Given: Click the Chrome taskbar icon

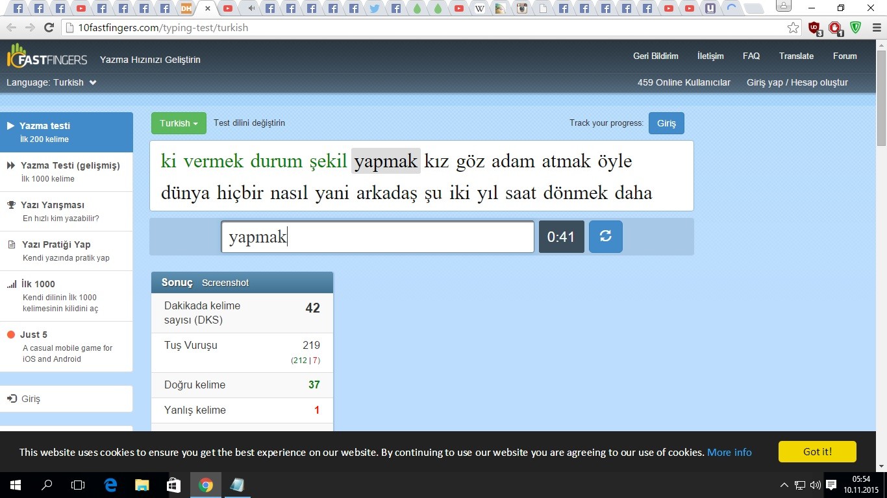Looking at the screenshot, I should click(x=205, y=484).
